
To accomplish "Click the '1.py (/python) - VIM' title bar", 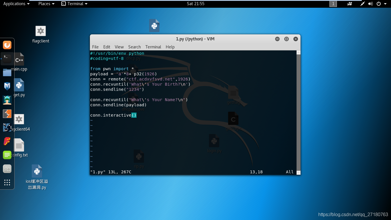I will 195,39.
